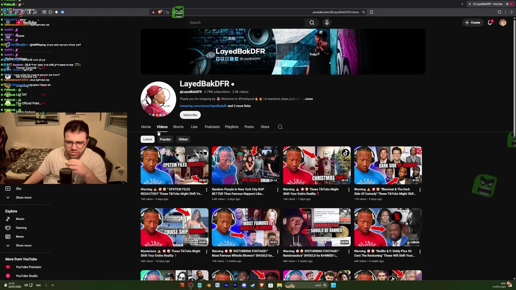
Task: Open Music in Explore sidebar
Action: 20,219
